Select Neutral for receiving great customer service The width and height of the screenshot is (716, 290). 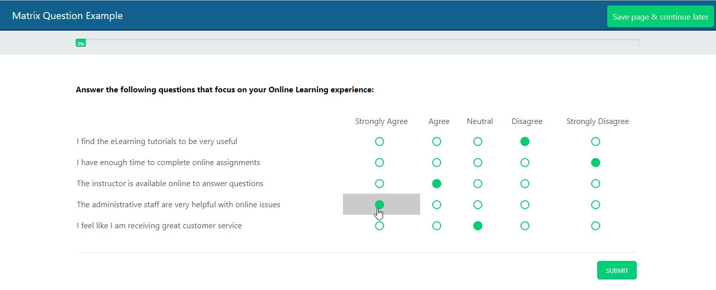pyautogui.click(x=478, y=225)
